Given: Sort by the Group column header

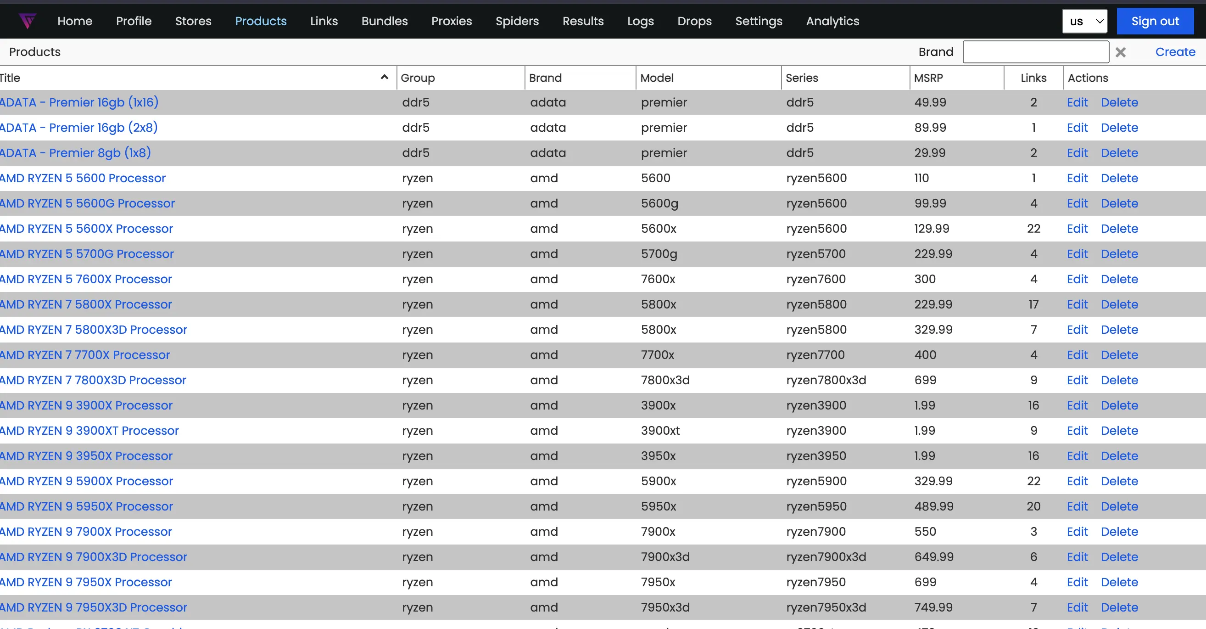Looking at the screenshot, I should pyautogui.click(x=418, y=78).
